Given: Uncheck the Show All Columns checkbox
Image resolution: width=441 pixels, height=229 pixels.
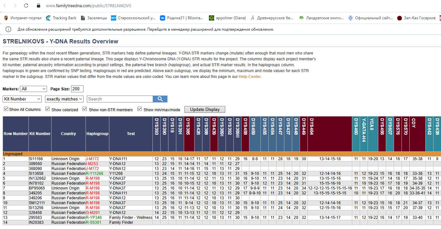Looking at the screenshot, I should click(6, 109).
